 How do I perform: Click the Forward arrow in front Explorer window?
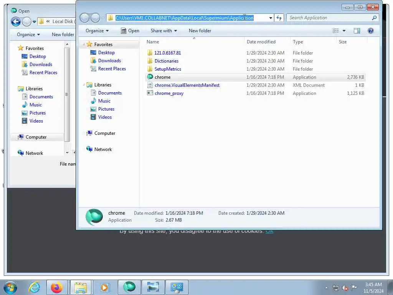coord(95,18)
